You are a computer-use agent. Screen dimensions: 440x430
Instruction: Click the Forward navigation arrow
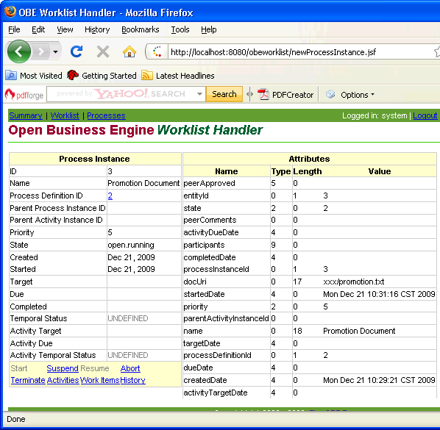pyautogui.click(x=41, y=52)
